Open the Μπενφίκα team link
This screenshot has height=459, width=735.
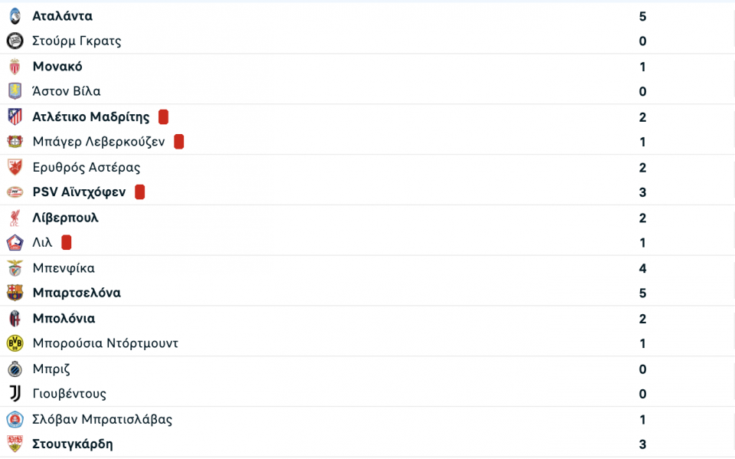pyautogui.click(x=64, y=268)
